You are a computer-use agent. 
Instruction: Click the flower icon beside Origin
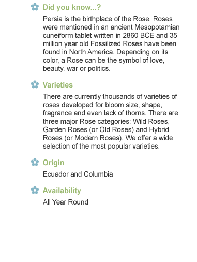(35, 162)
